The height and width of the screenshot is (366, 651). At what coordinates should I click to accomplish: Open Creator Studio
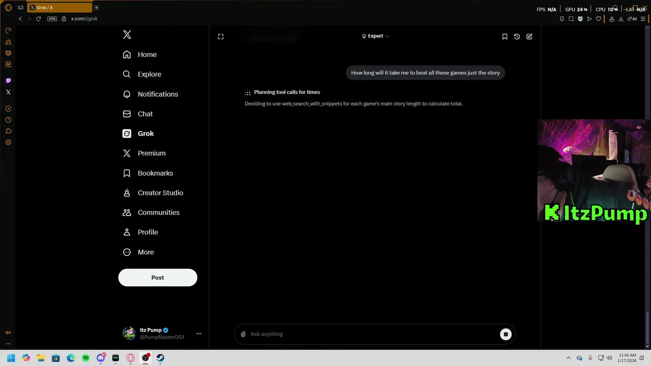point(153,193)
